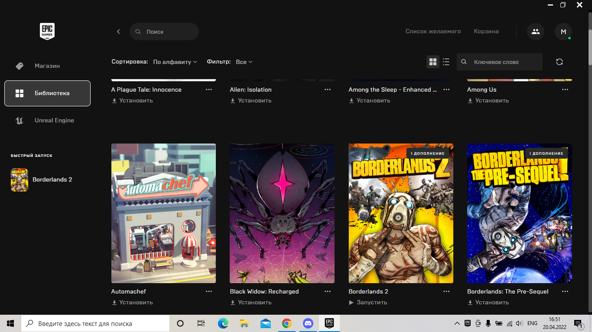Open the Black Widow: Recharged cover art

282,213
